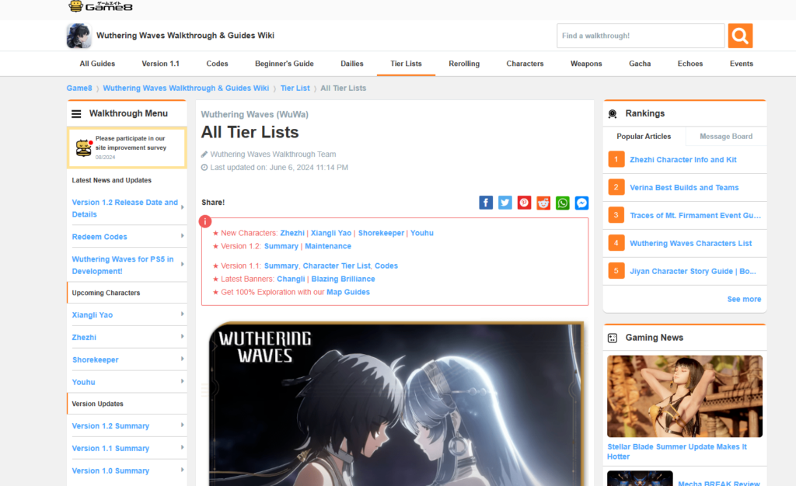Click the red info circle icon

[205, 221]
